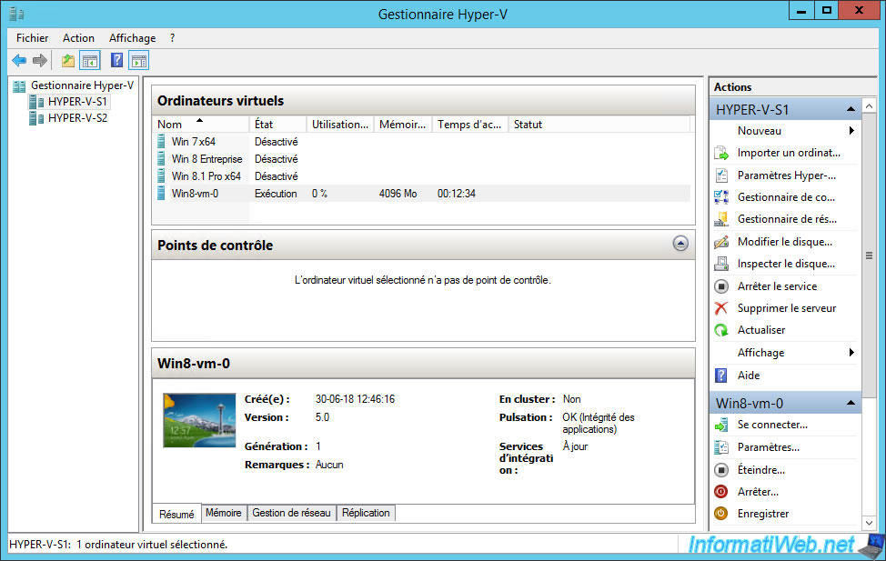Toggle the console tree pane icon
The height and width of the screenshot is (561, 886).
point(90,60)
